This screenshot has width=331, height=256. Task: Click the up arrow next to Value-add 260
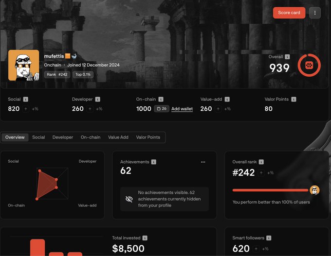tap(218, 109)
